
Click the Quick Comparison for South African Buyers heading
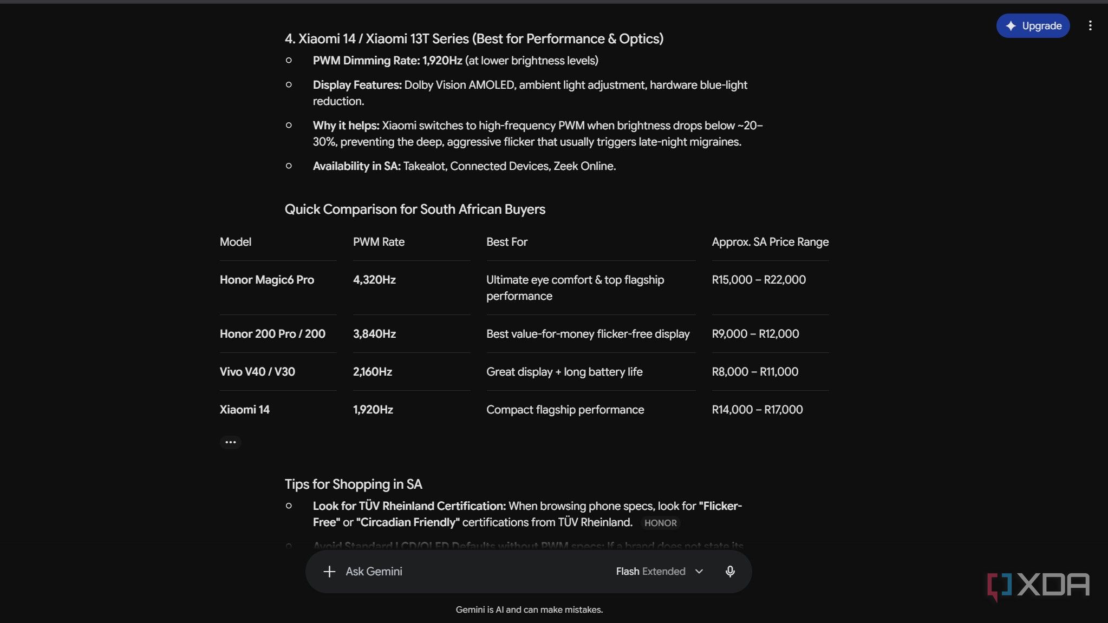click(415, 209)
